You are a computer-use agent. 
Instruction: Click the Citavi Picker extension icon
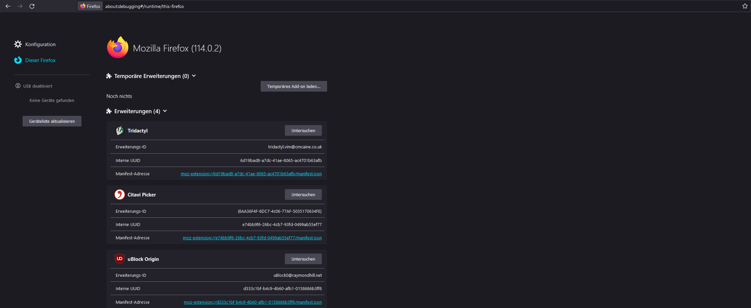(x=120, y=194)
